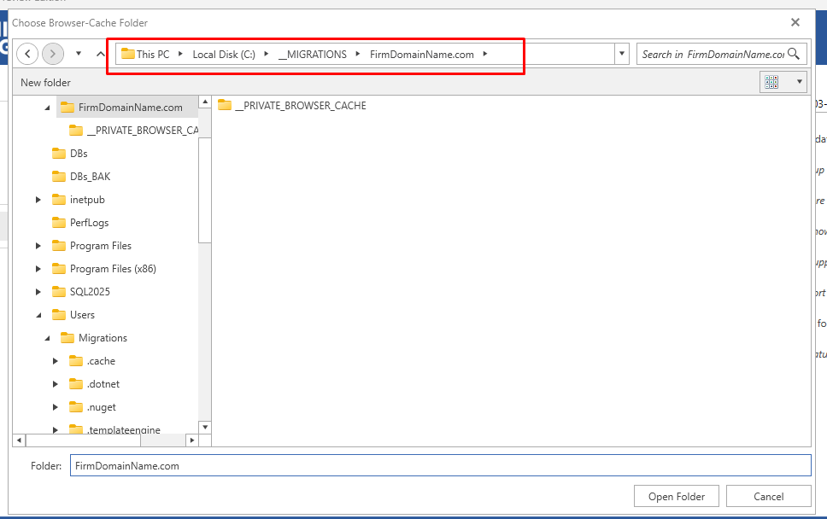Expand the view options dropdown arrow
The height and width of the screenshot is (519, 827).
click(800, 82)
